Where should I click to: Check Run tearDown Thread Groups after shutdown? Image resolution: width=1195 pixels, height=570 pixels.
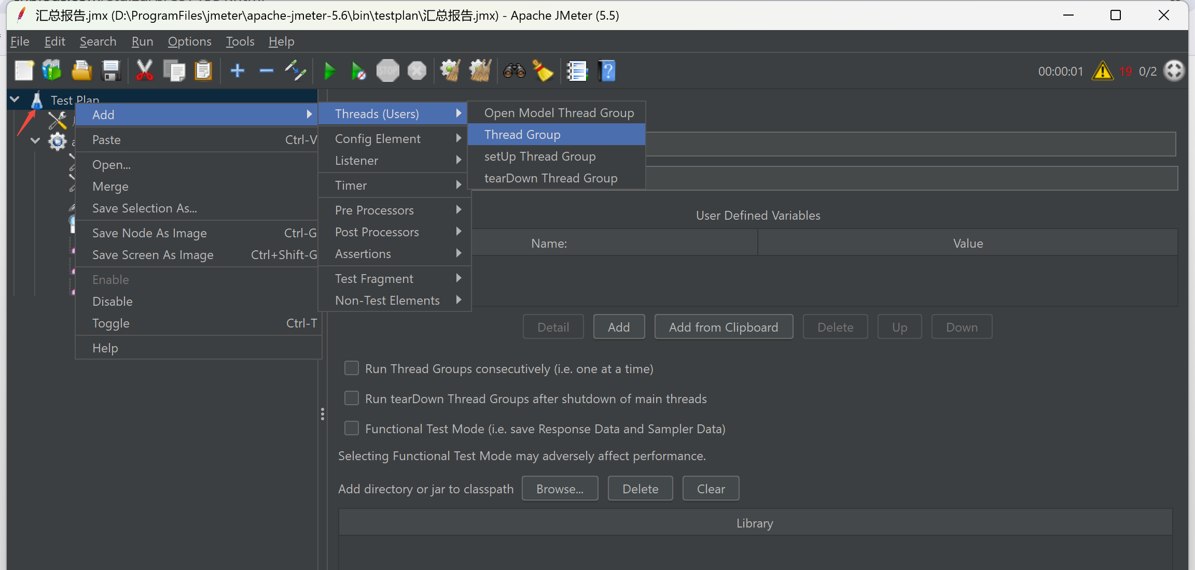(x=352, y=398)
